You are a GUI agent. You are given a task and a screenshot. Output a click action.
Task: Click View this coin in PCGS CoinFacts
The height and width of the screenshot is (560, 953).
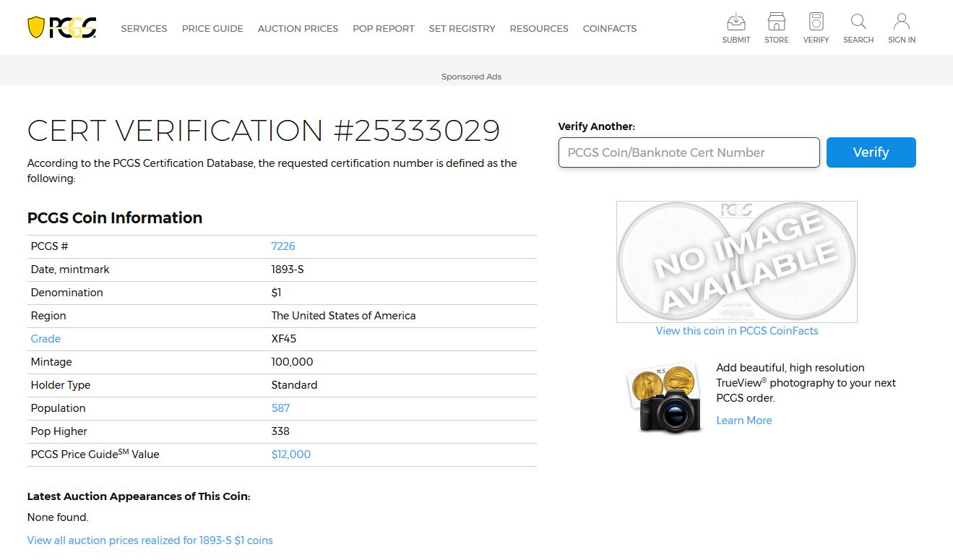click(x=737, y=331)
